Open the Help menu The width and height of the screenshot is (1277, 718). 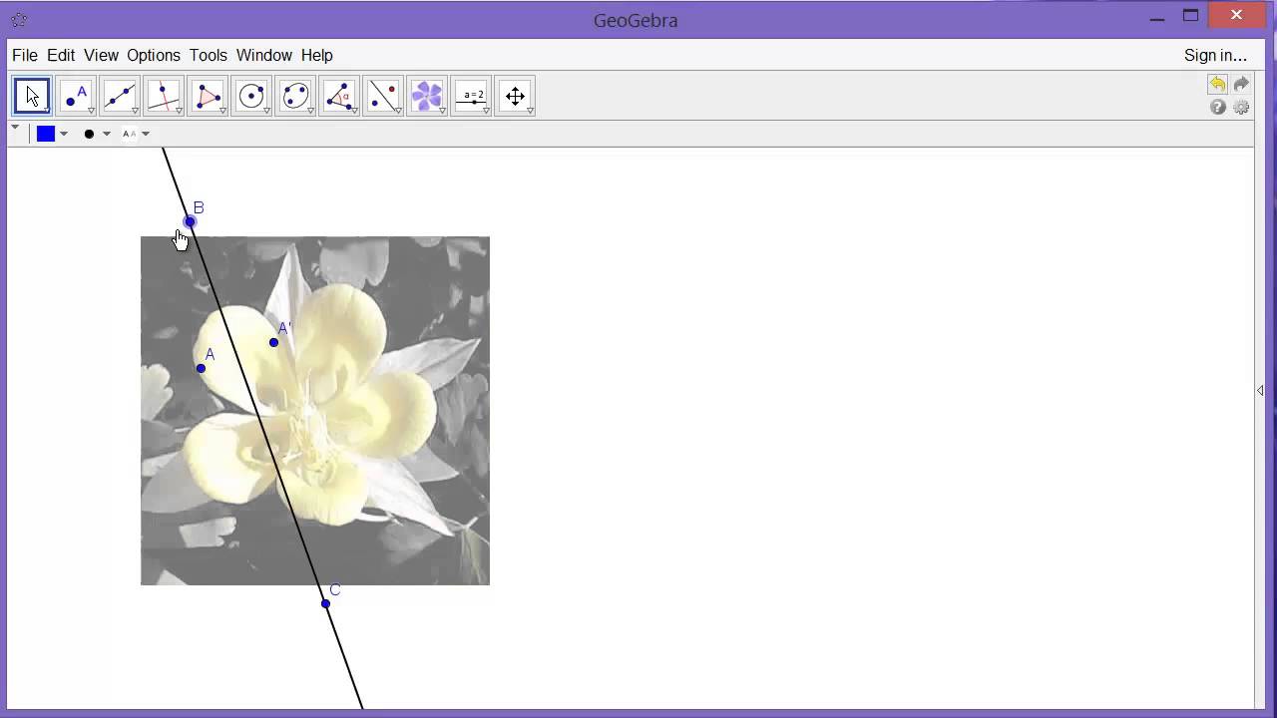pos(317,55)
